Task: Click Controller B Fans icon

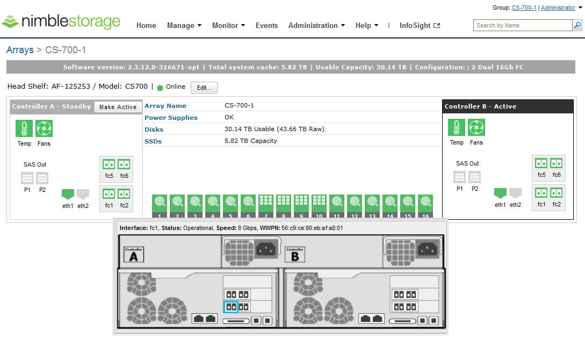Action: point(476,127)
